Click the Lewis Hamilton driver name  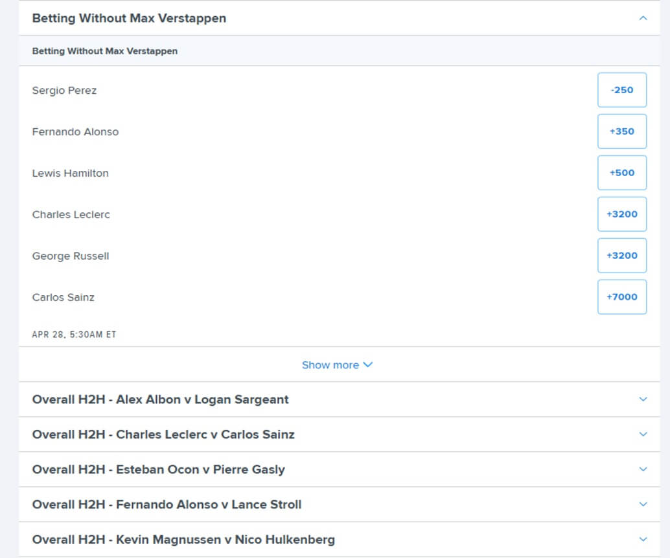coord(71,173)
